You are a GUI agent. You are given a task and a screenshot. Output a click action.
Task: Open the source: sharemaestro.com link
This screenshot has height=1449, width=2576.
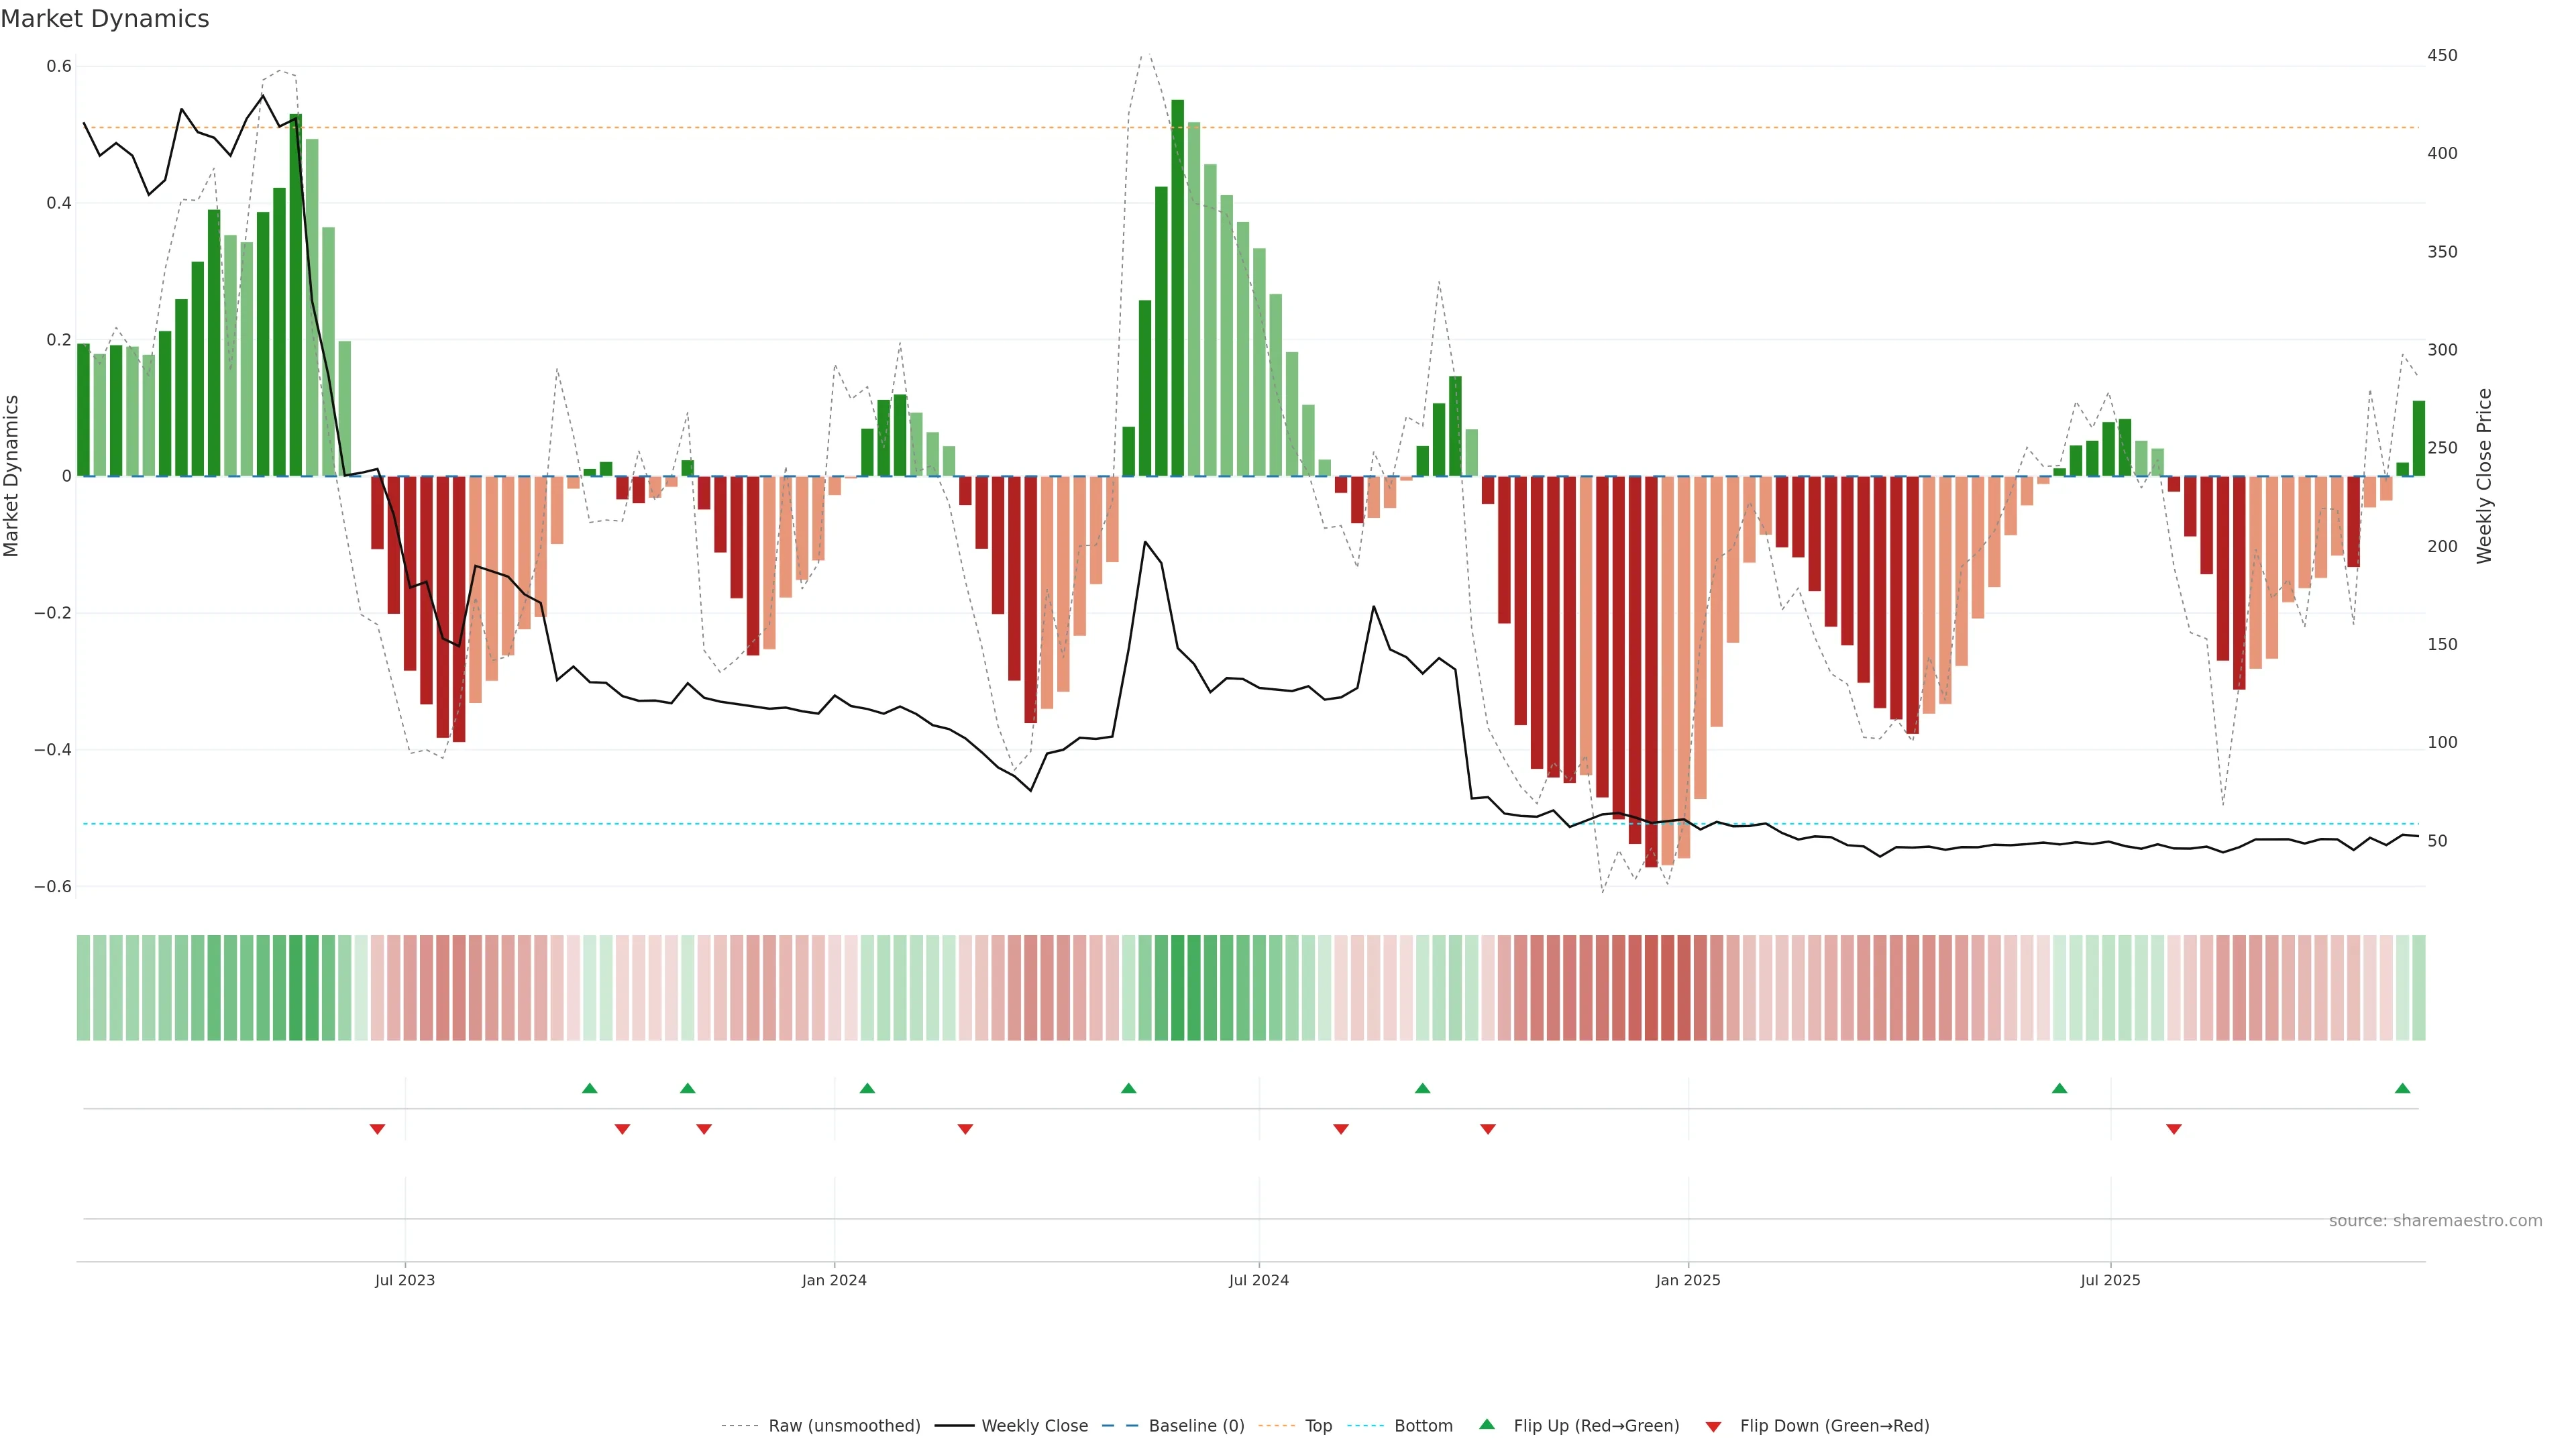pos(2434,1220)
